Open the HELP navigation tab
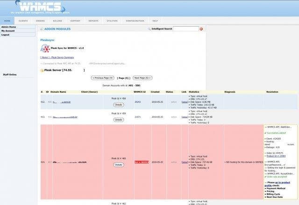 pyautogui.click(x=155, y=21)
